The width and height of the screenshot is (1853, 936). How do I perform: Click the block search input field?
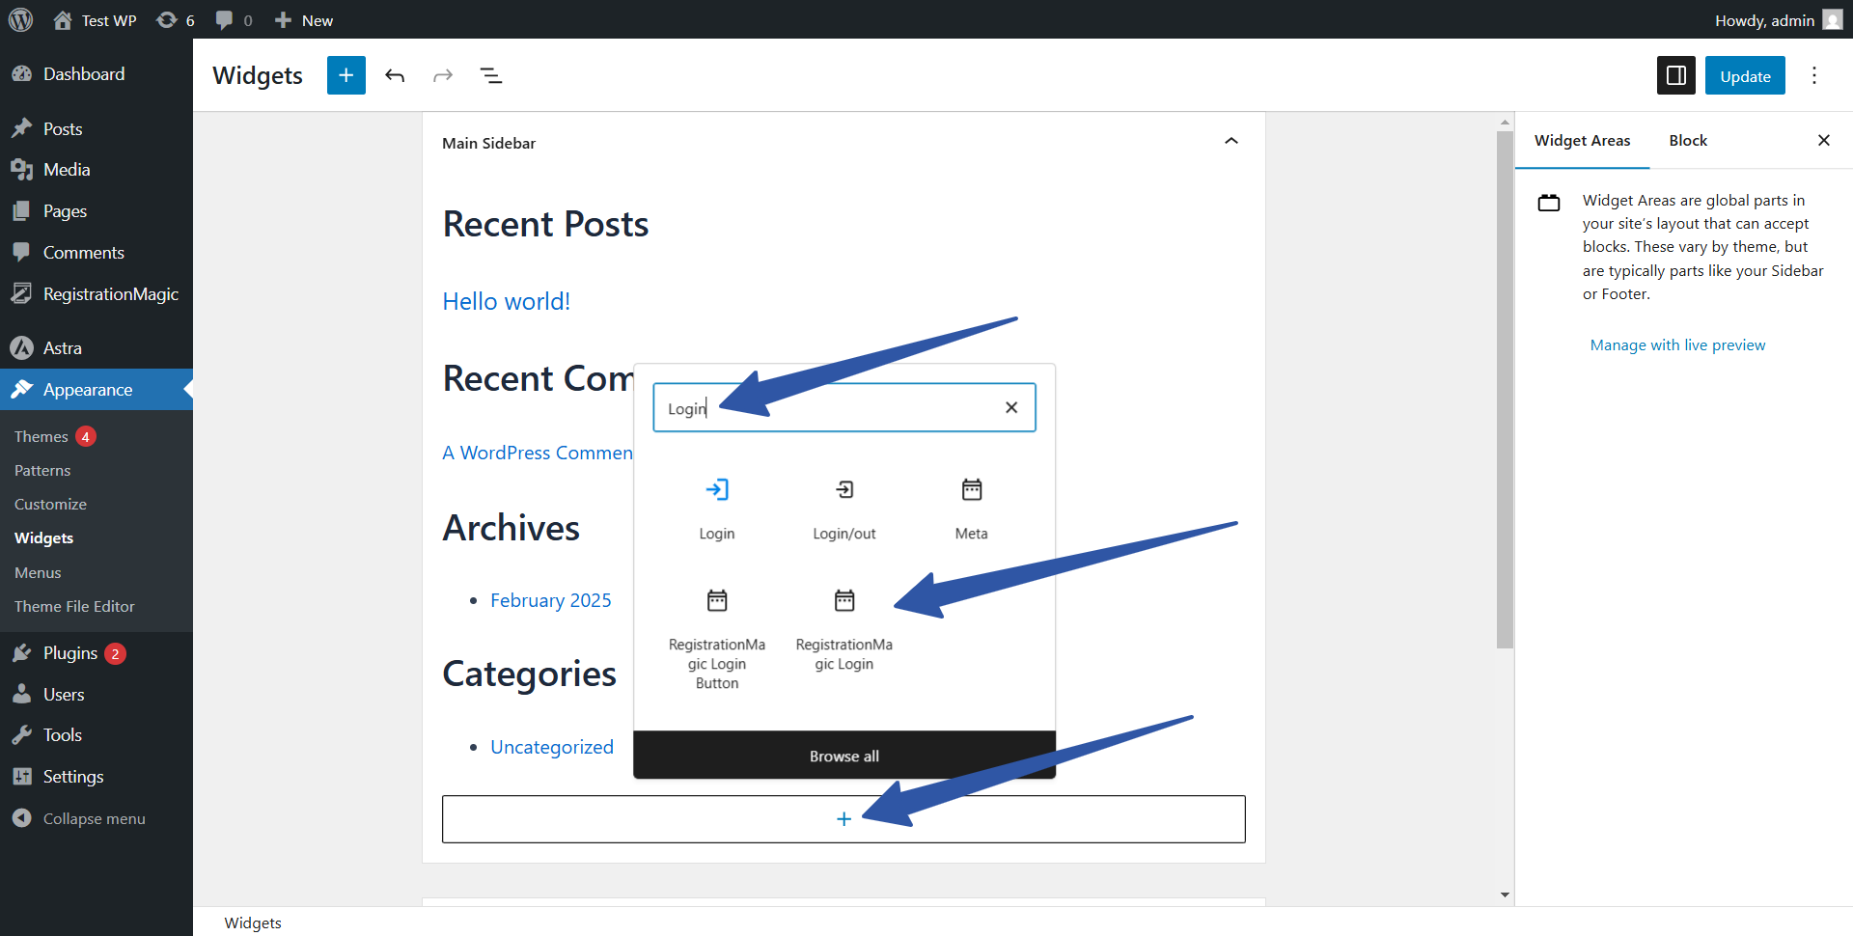pyautogui.click(x=830, y=408)
